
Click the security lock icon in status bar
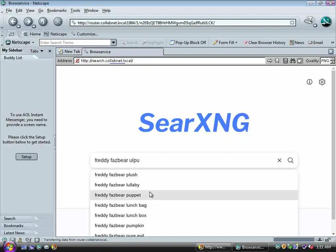(328, 240)
